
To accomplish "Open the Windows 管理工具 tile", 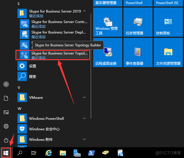I will pos(108,22).
